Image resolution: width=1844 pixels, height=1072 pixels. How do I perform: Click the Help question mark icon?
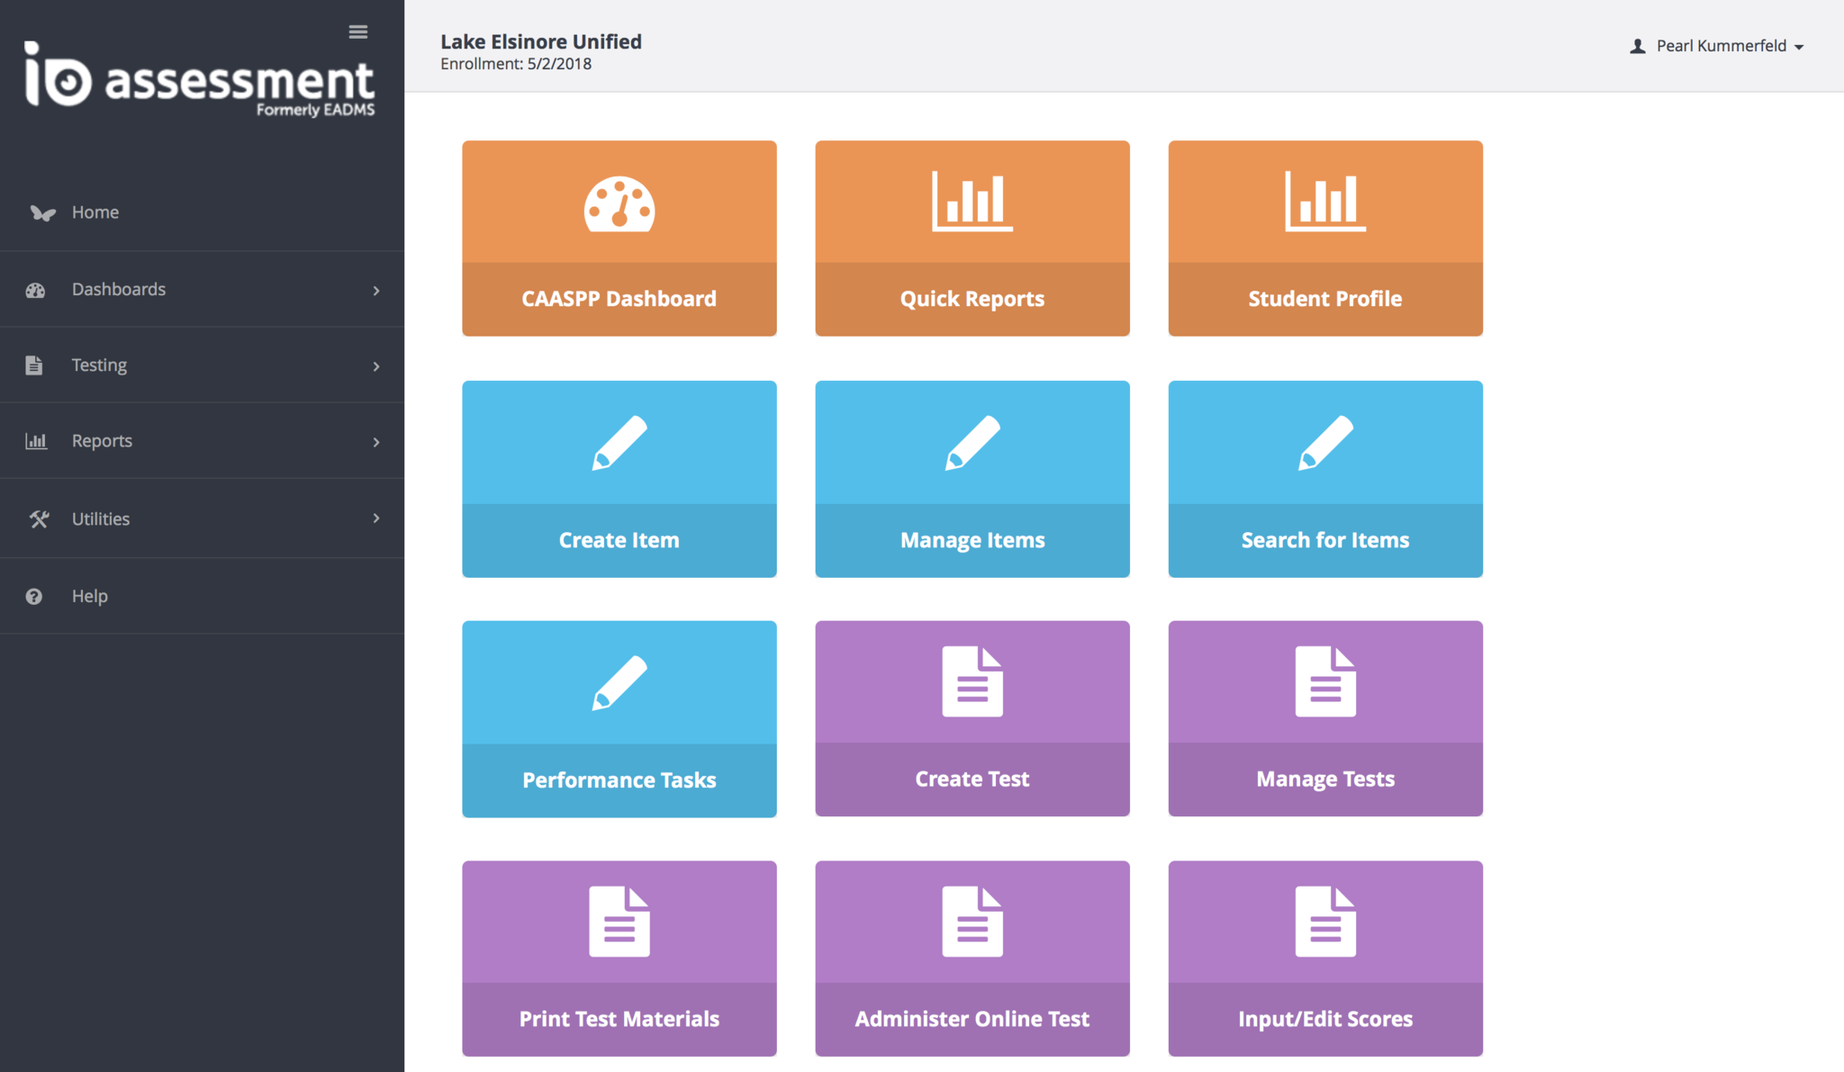click(x=34, y=597)
